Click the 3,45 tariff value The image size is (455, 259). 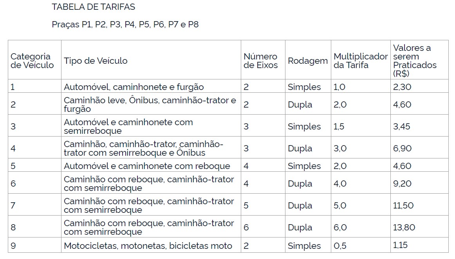[x=402, y=126]
